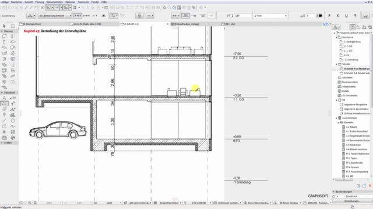The height and width of the screenshot is (209, 373).
Task: Open the Details item in the Navigator
Action: tap(346, 91)
